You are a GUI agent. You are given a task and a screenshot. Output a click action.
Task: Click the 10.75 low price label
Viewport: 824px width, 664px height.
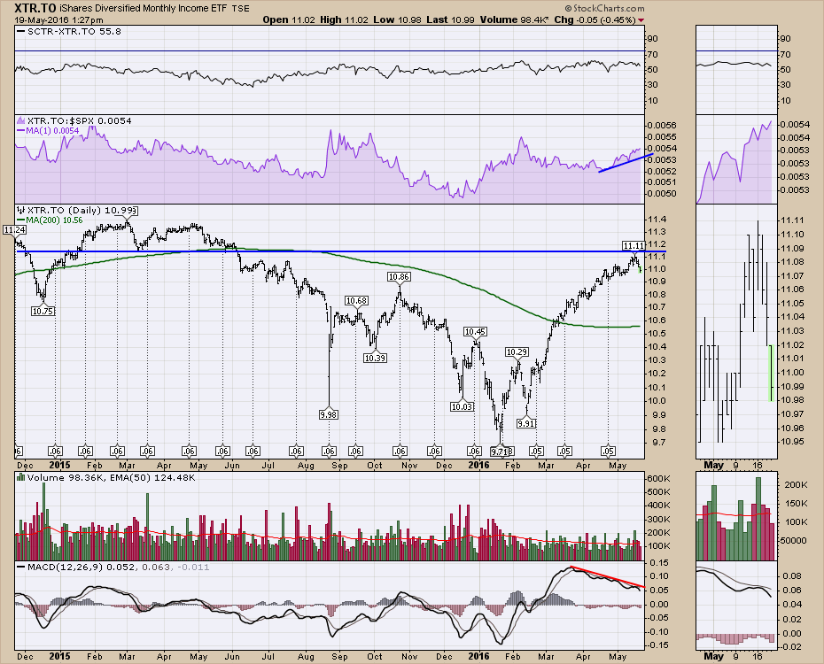(x=43, y=311)
